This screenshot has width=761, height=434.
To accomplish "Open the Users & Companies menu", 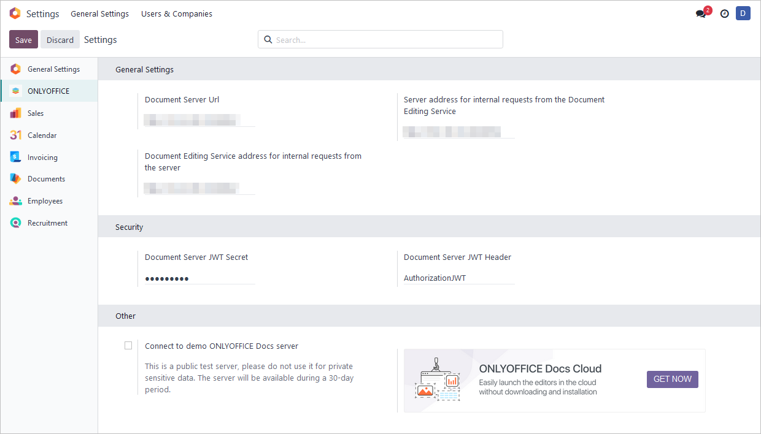I will [x=176, y=13].
